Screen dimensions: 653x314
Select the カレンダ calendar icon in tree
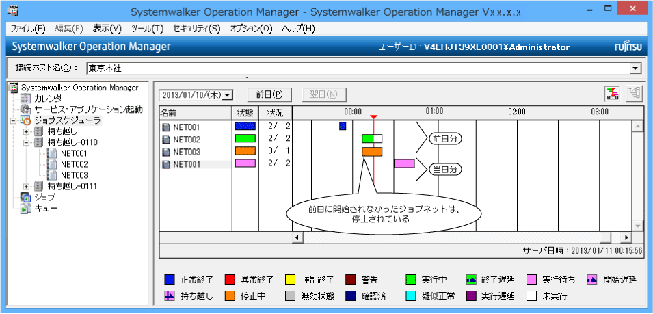point(26,99)
